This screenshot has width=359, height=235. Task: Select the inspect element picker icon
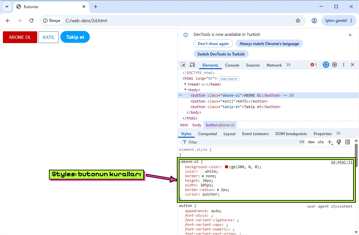click(x=183, y=65)
